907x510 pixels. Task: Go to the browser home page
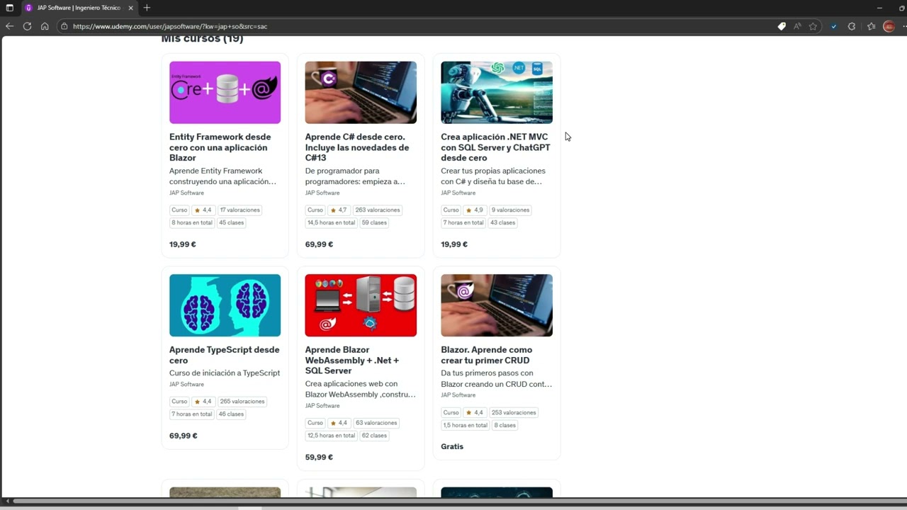coord(45,26)
